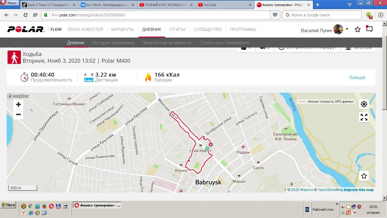Open the ОТЧЕТЫ menu
Viewport: 387px width, 218px height.
[x=177, y=29]
